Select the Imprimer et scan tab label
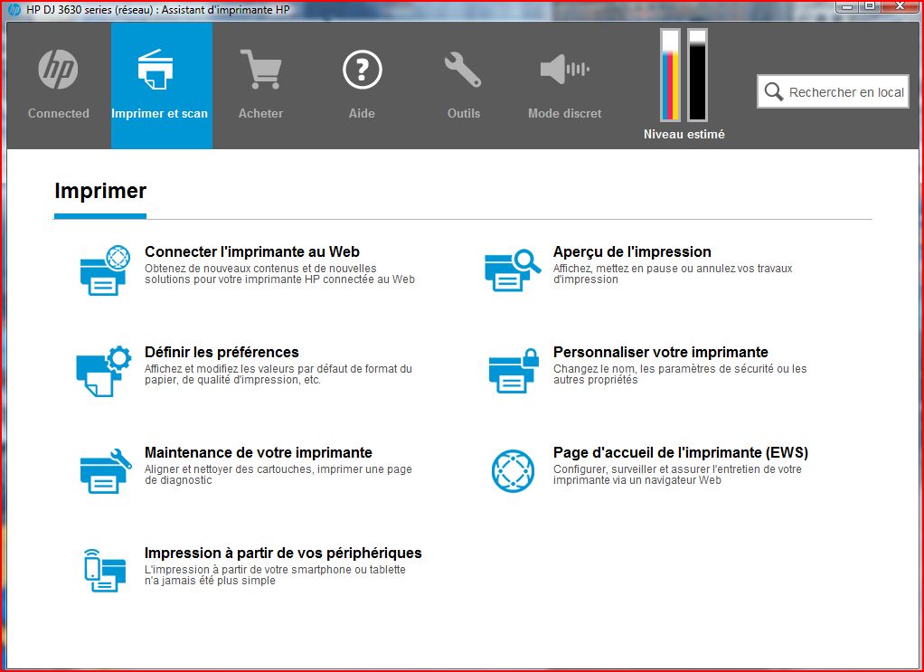 (160, 113)
